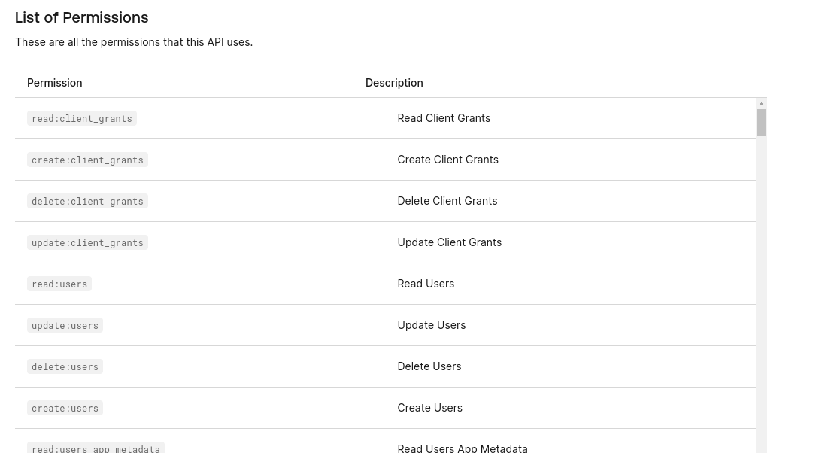Click the Update Users description

pos(431,325)
